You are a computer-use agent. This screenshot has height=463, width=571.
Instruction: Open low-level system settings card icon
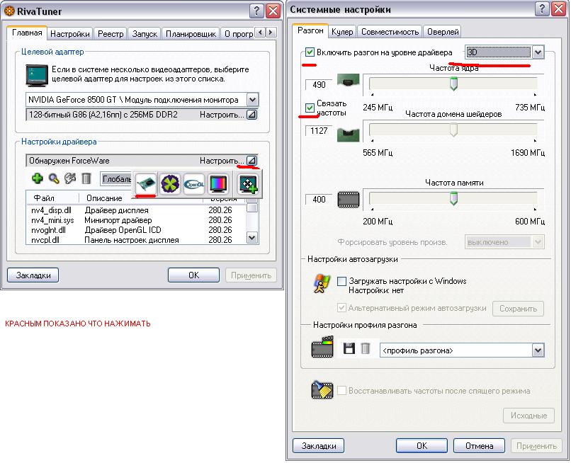(x=146, y=184)
